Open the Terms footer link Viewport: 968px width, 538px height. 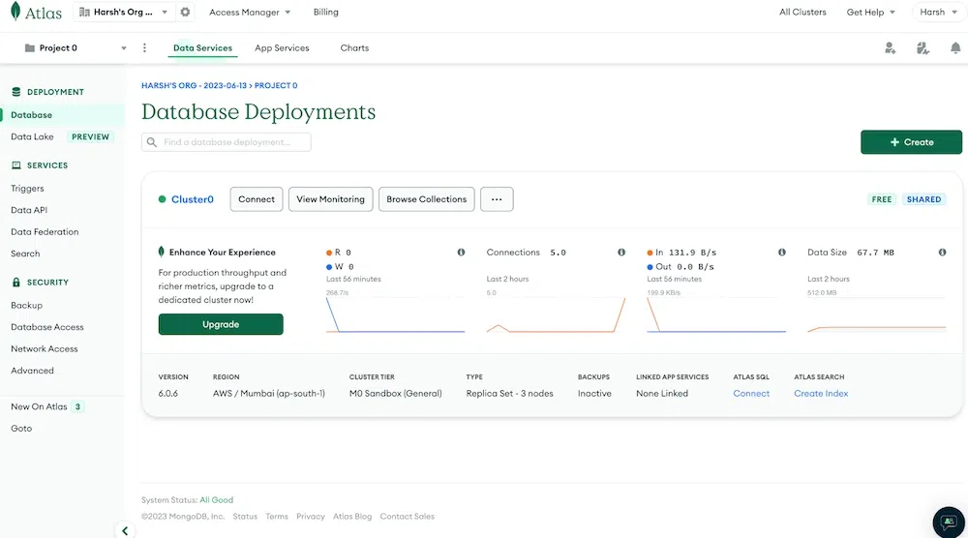coord(277,517)
